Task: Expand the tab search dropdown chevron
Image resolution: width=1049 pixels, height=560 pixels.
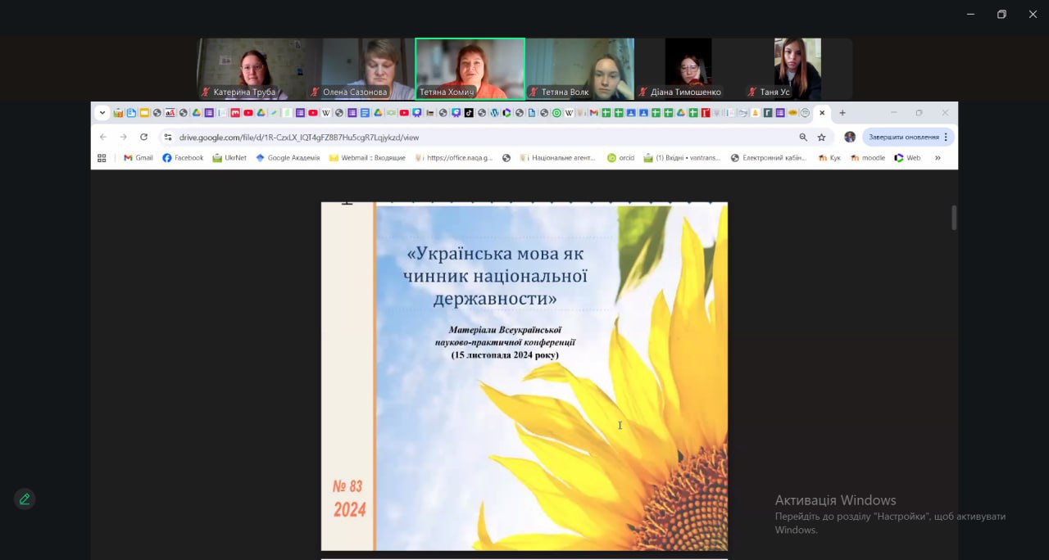Action: point(102,113)
